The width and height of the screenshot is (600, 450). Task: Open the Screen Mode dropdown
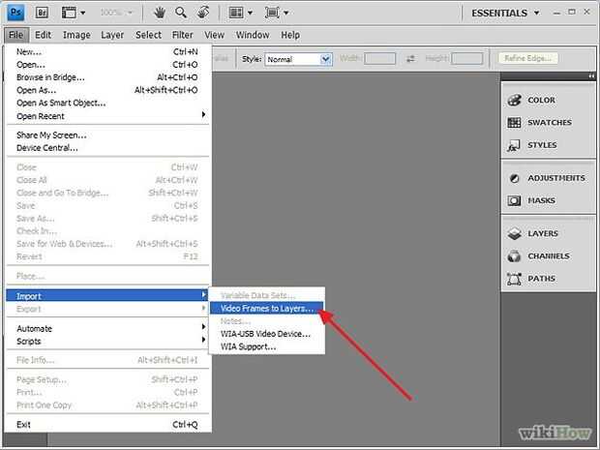(x=276, y=13)
